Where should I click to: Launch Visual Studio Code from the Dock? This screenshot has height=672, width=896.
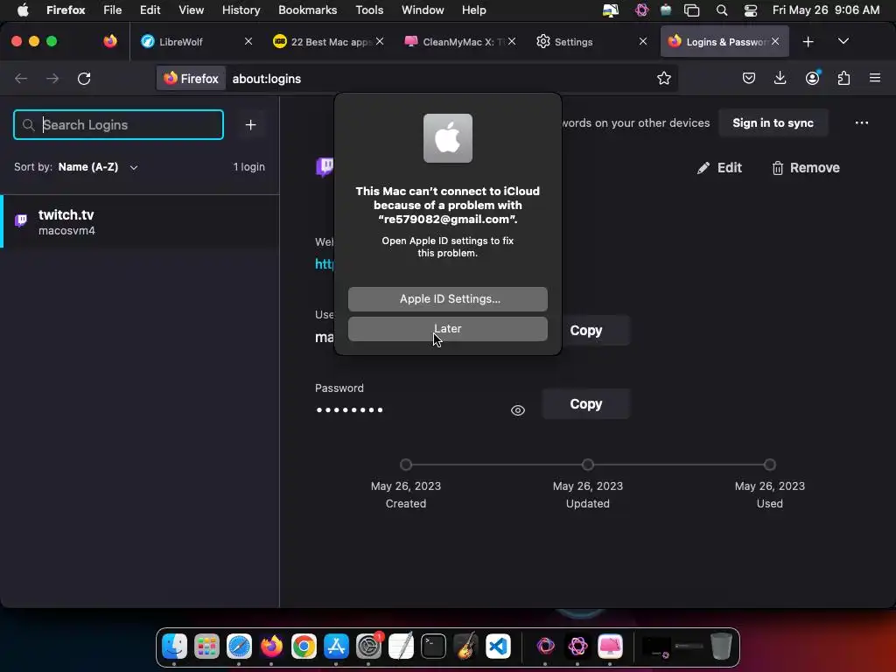click(498, 647)
